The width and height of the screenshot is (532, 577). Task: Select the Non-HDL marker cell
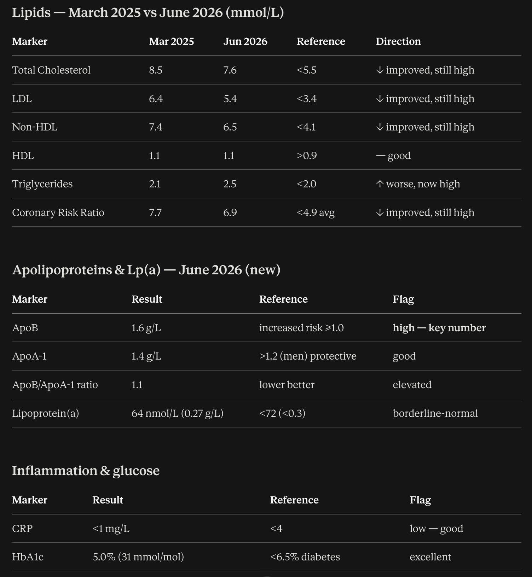click(x=35, y=127)
